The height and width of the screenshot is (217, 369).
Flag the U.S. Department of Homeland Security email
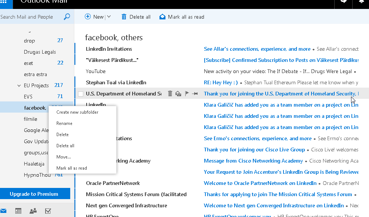coord(187,94)
